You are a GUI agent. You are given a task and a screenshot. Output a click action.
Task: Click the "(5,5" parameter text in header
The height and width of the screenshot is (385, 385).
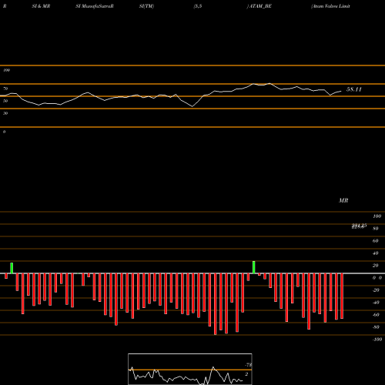pos(198,6)
